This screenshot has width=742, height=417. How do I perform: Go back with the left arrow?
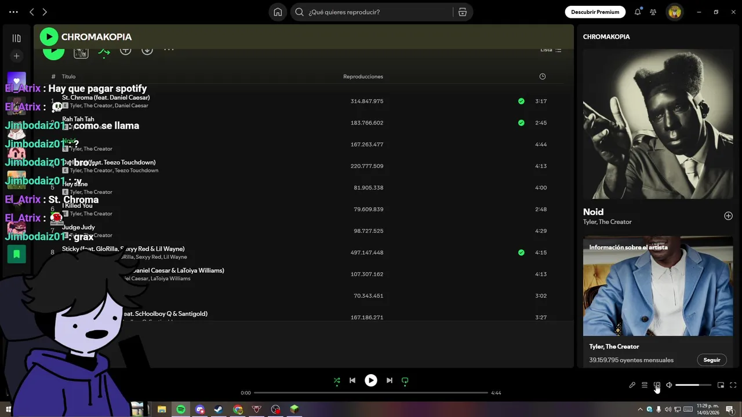pyautogui.click(x=32, y=12)
